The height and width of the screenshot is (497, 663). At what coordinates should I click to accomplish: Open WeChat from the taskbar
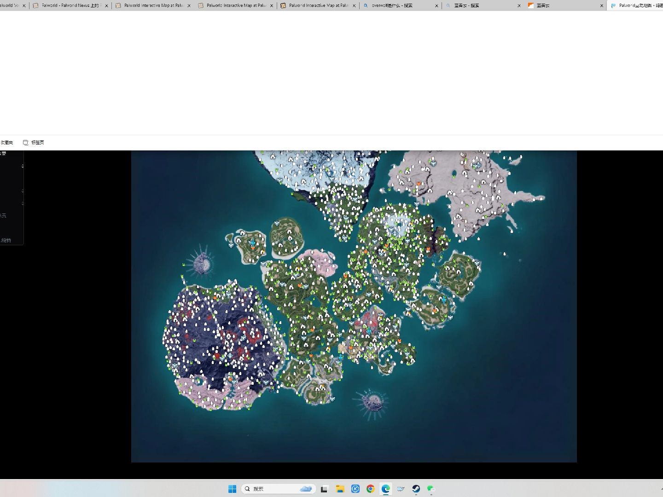(431, 489)
